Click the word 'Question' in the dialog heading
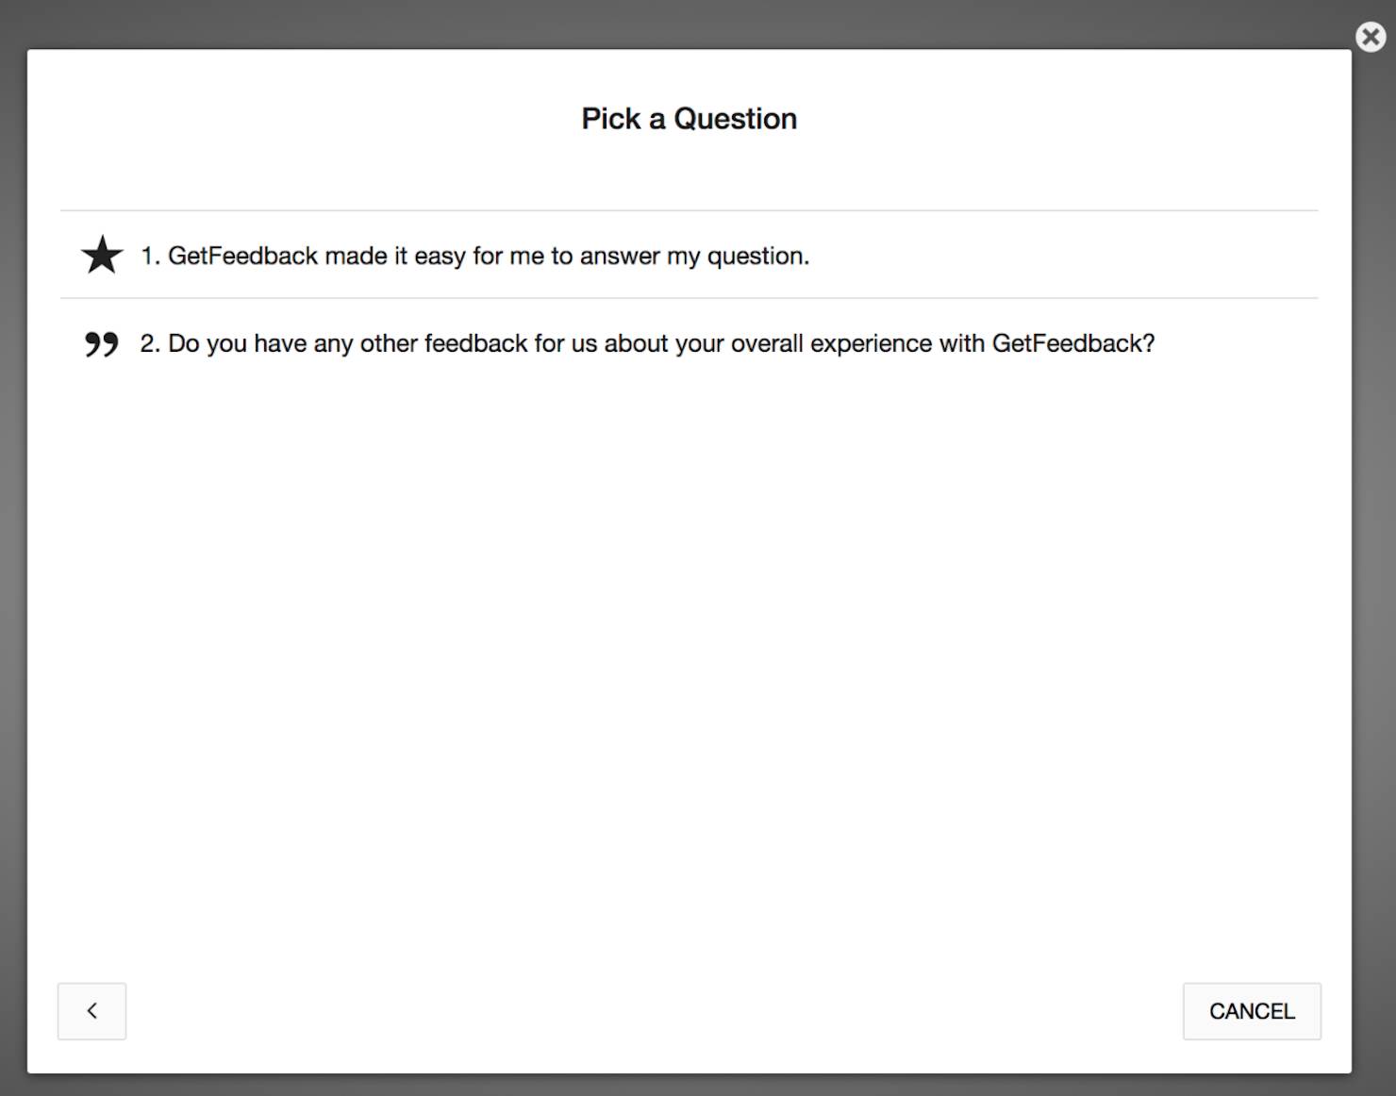 tap(735, 119)
